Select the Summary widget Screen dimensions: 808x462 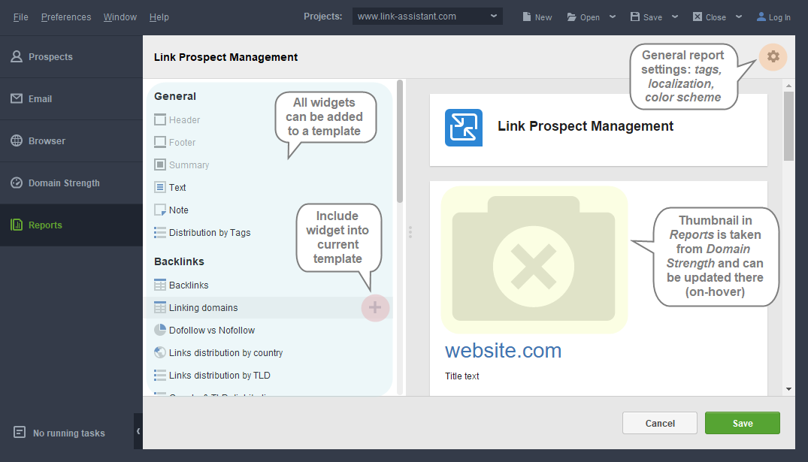[x=181, y=165]
